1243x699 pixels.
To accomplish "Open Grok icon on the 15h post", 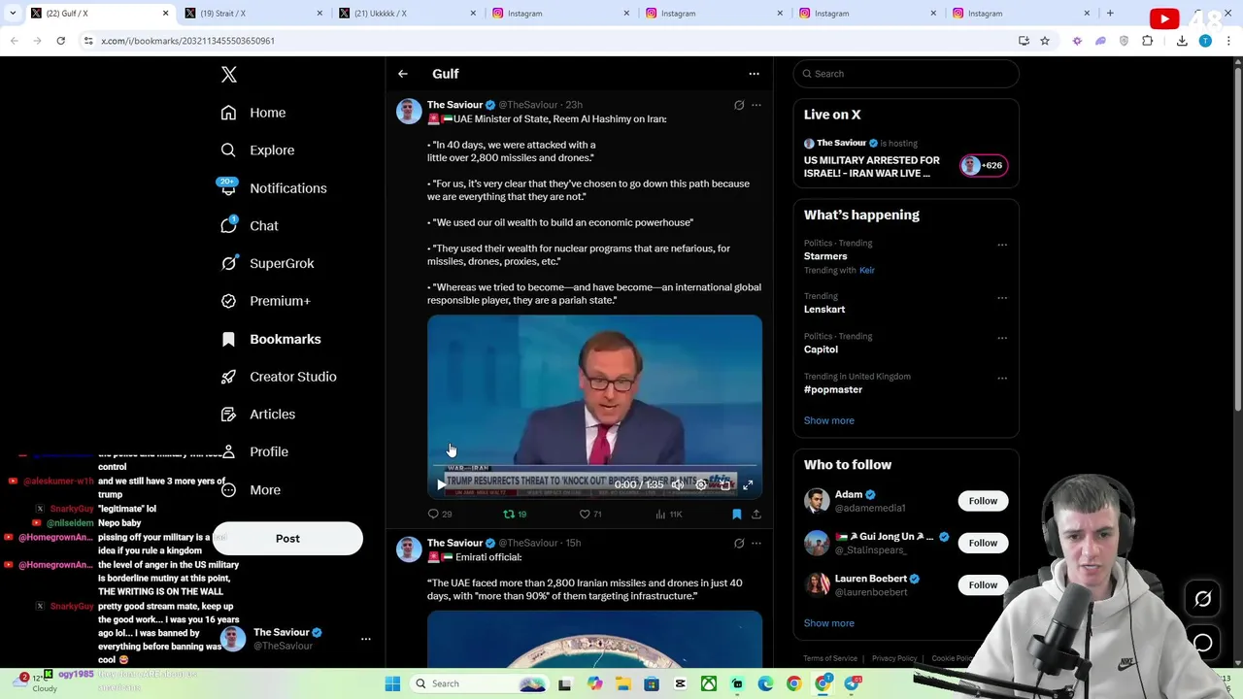I will click(x=739, y=544).
